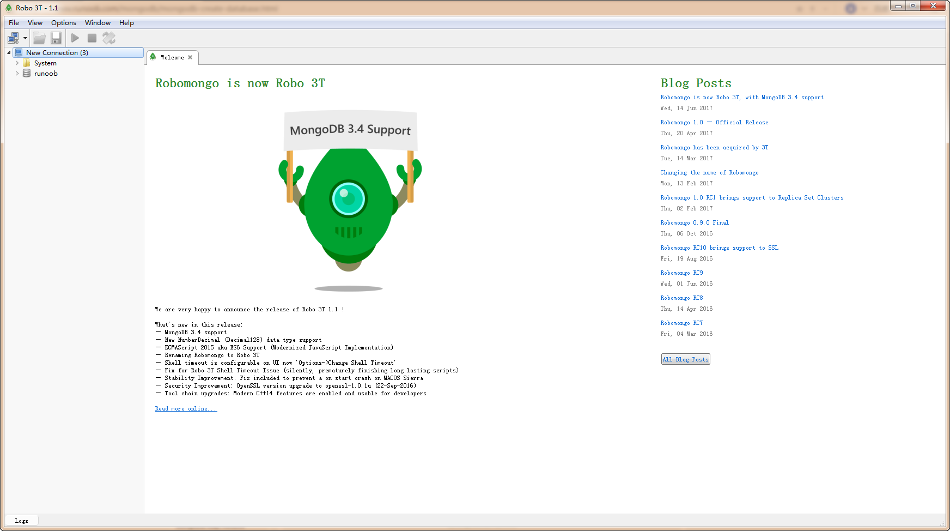The image size is (950, 531).
Task: Click the Welcome tab Robo icon
Action: [x=153, y=57]
